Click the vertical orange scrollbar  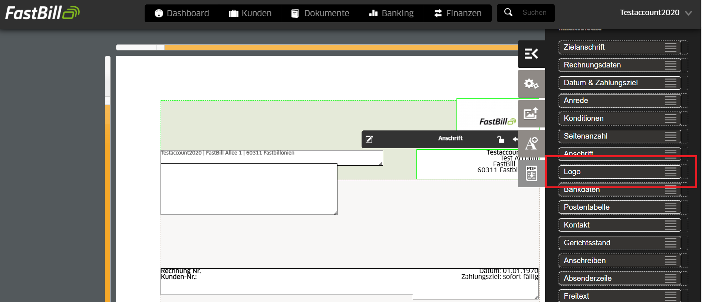pos(108,203)
